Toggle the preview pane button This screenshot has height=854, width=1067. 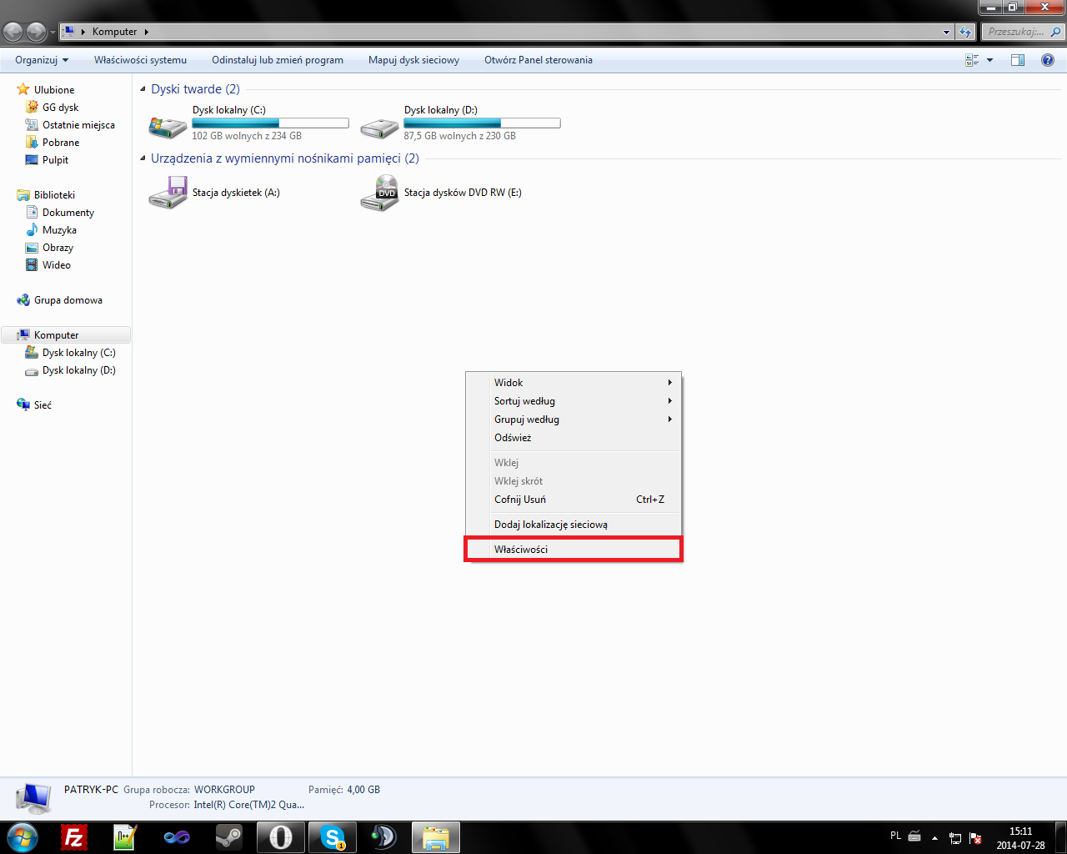tap(1018, 60)
